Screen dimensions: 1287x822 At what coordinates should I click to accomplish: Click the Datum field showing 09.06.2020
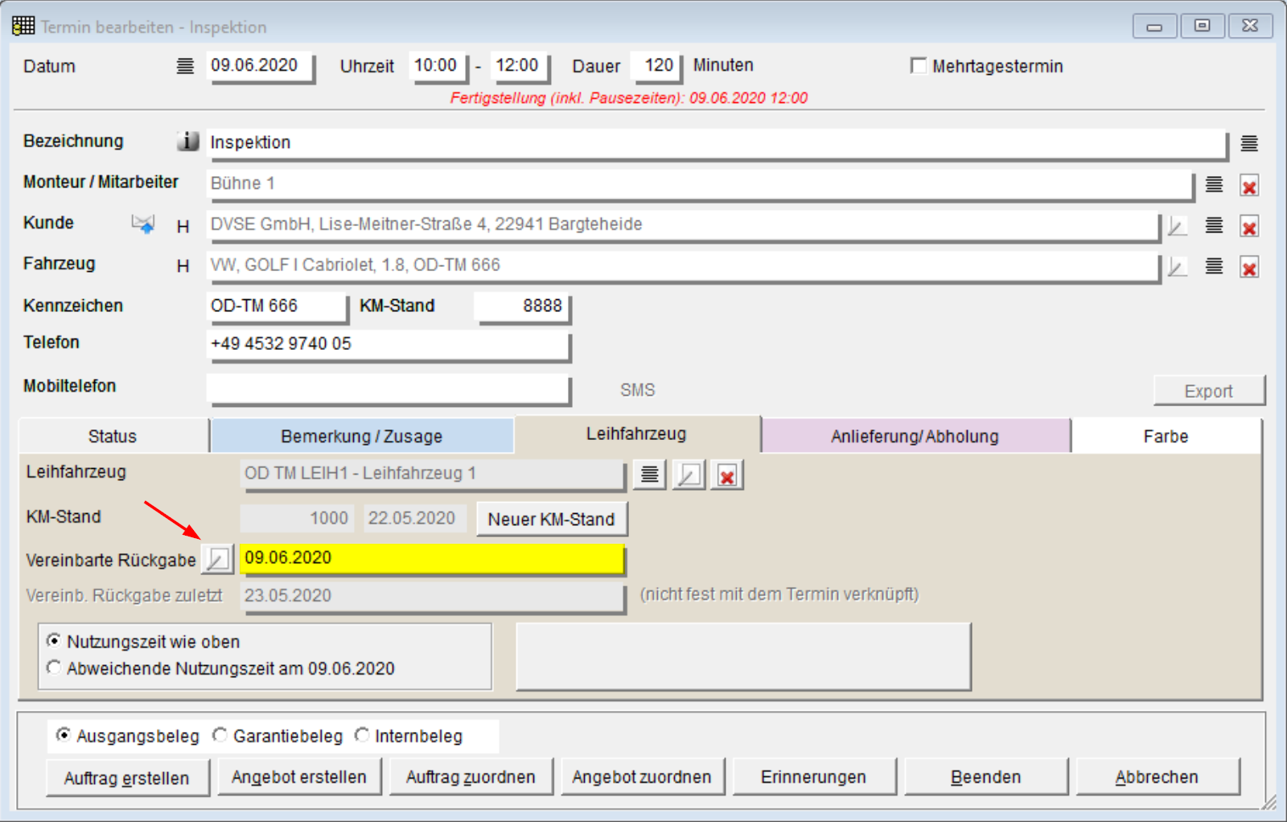click(x=260, y=66)
